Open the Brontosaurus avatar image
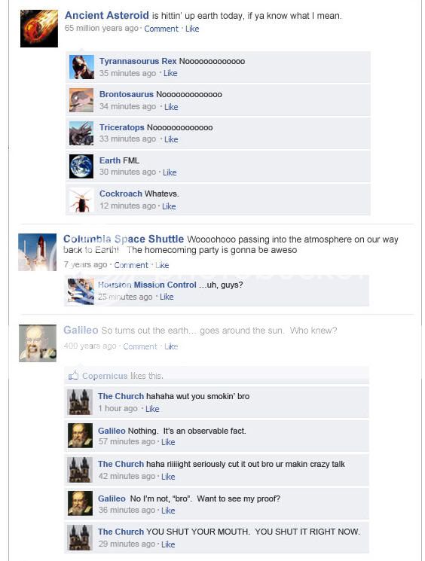This screenshot has height=561, width=425. (81, 100)
